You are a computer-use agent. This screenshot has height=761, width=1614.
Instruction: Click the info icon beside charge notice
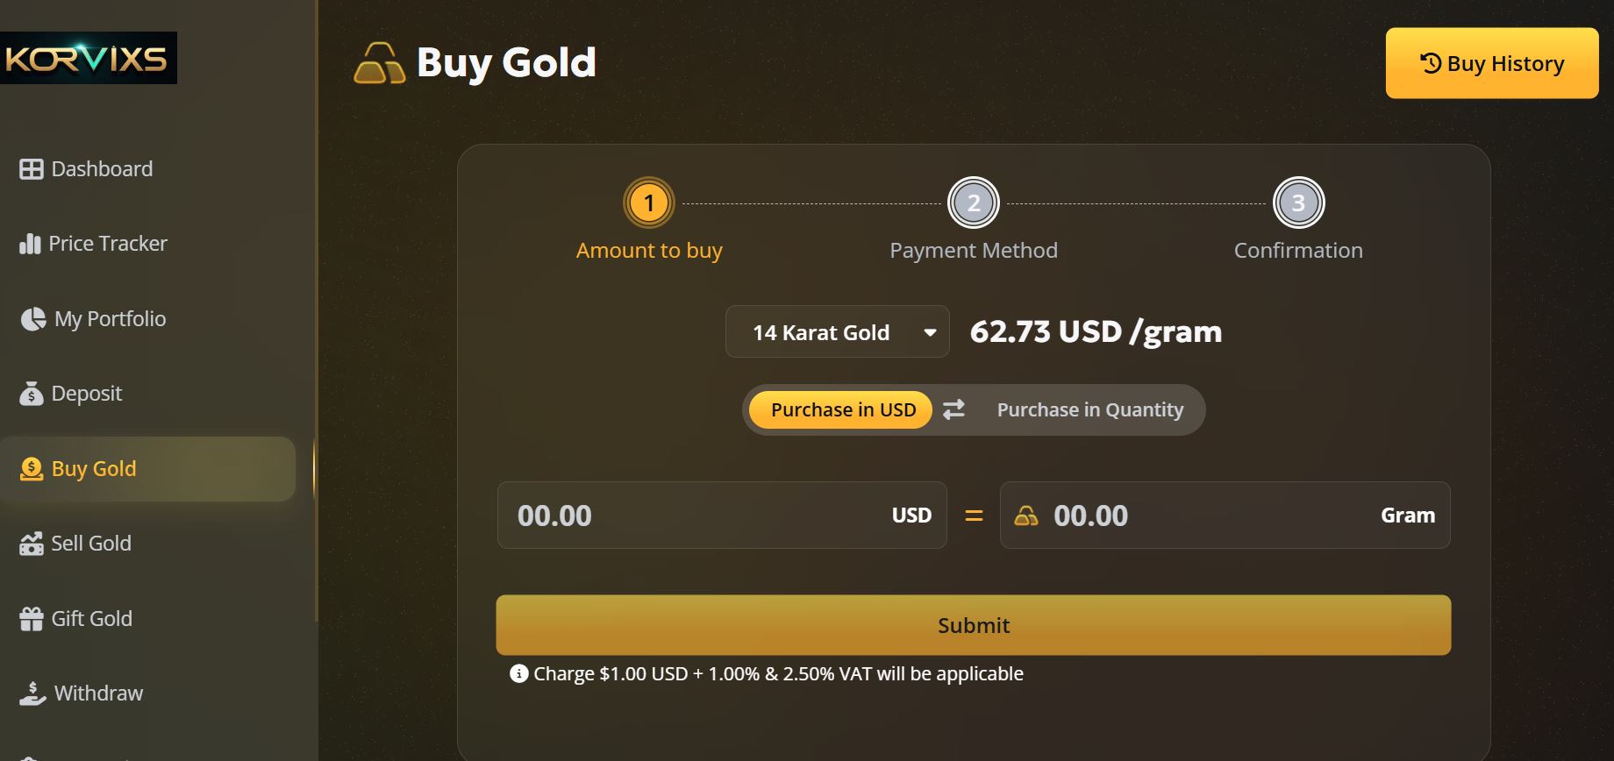coord(518,673)
